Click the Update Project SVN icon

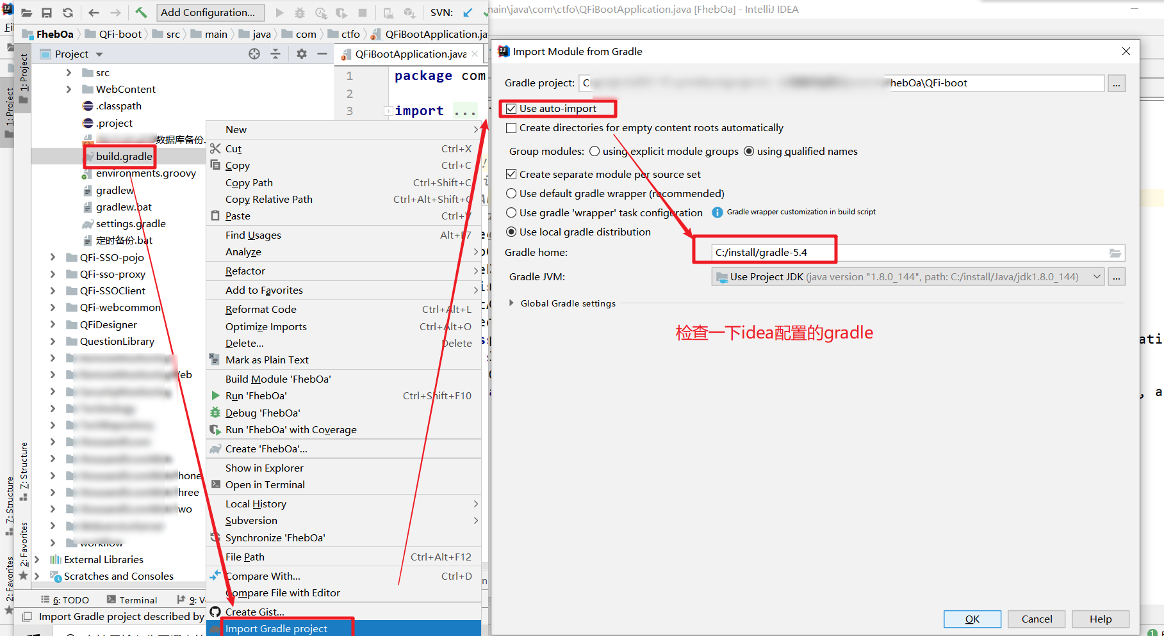coord(468,12)
